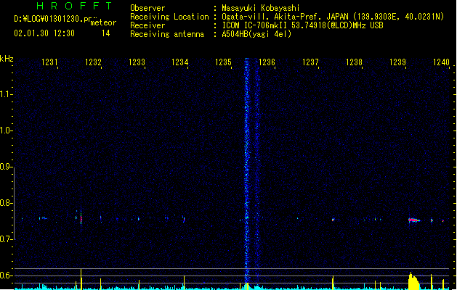457x290 pixels.
Task: Click the 'Receiving Location' label
Action: tap(169, 17)
